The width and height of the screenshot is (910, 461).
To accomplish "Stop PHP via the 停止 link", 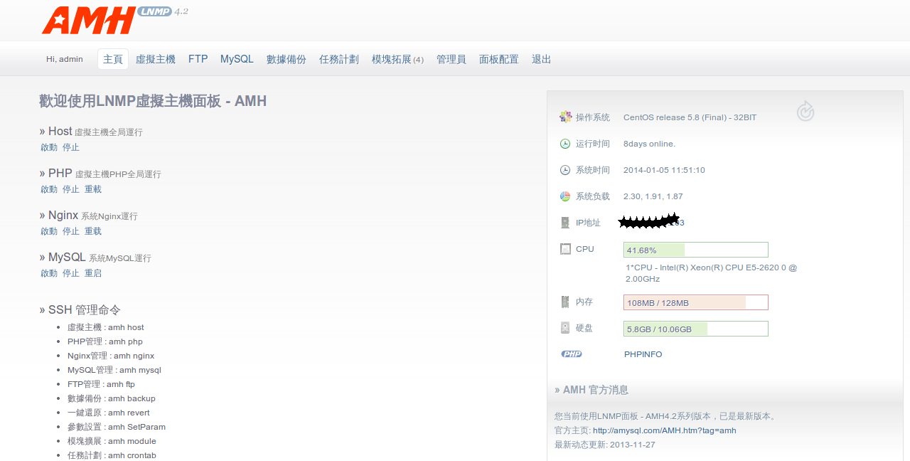I will [x=71, y=189].
